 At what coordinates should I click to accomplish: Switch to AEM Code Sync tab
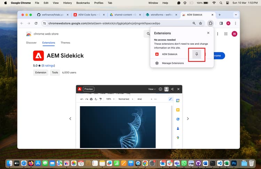pos(89,15)
